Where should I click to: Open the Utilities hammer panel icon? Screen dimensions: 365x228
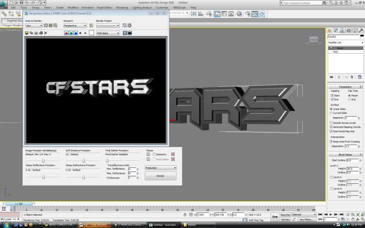coord(361,31)
